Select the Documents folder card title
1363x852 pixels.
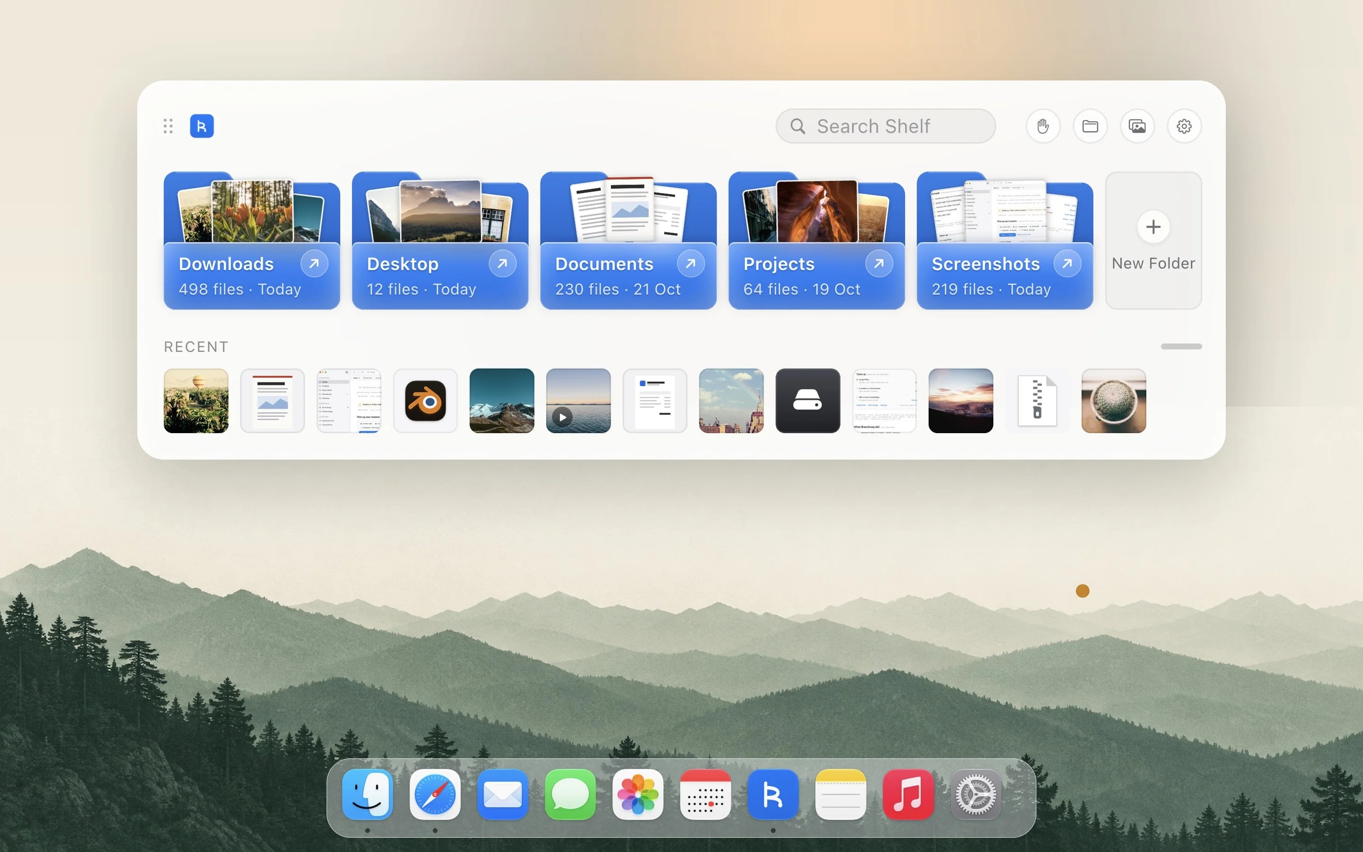pos(604,264)
